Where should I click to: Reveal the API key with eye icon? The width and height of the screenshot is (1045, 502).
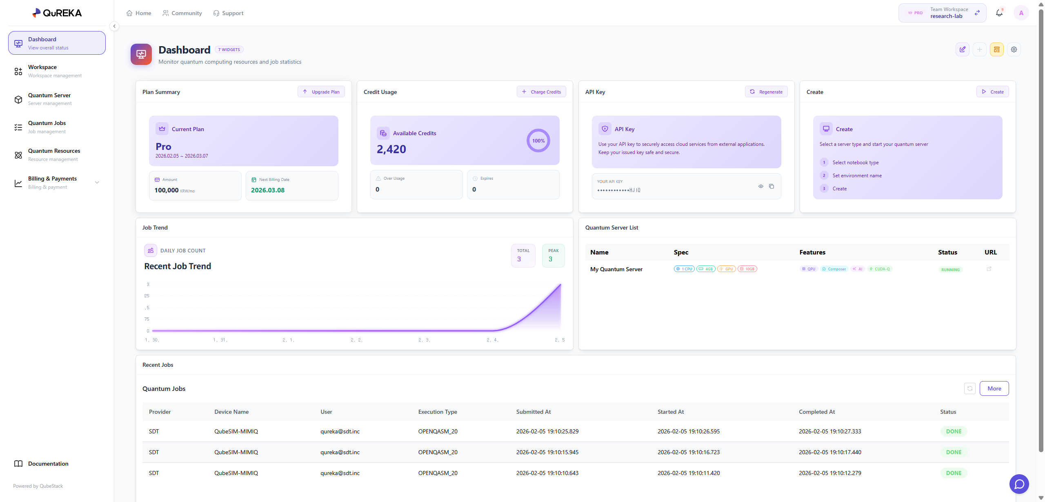point(761,186)
